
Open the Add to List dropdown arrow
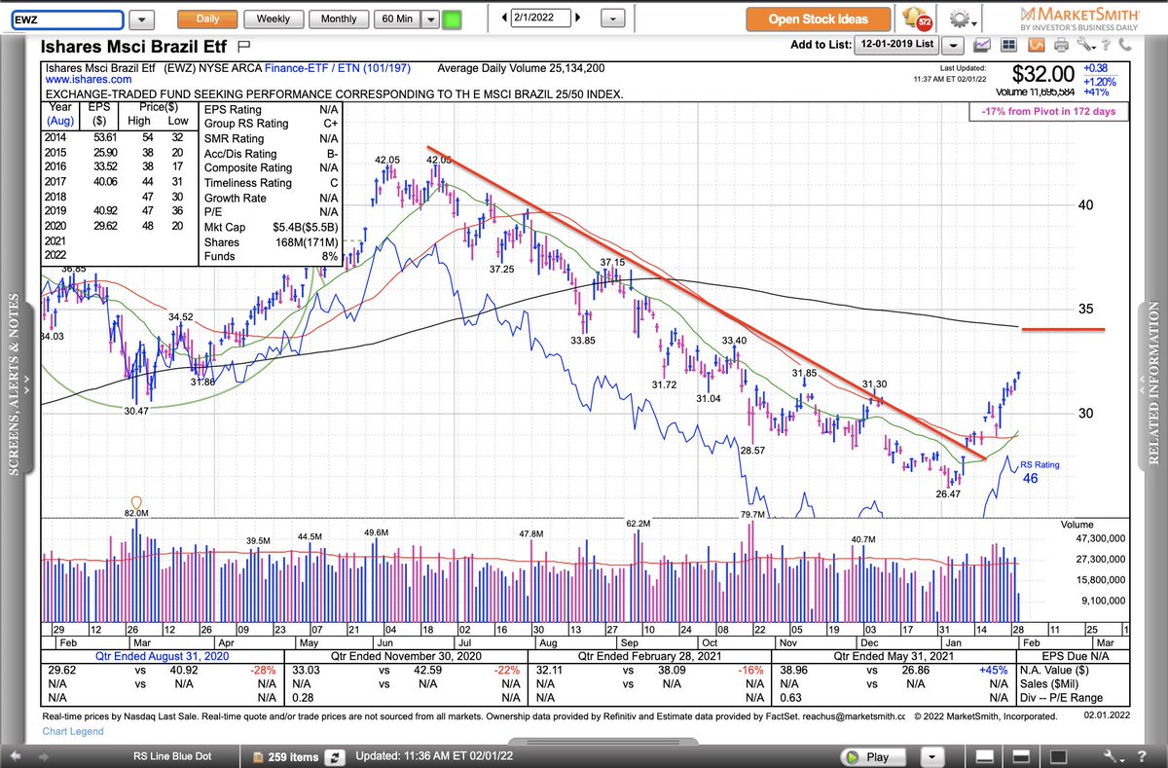(953, 45)
